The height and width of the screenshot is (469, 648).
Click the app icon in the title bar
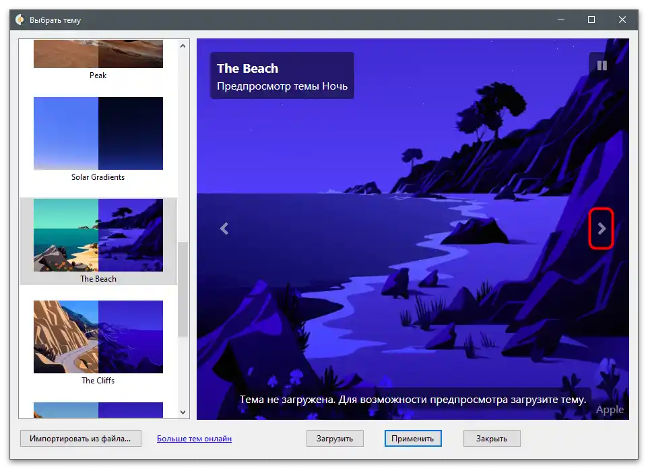tap(20, 20)
